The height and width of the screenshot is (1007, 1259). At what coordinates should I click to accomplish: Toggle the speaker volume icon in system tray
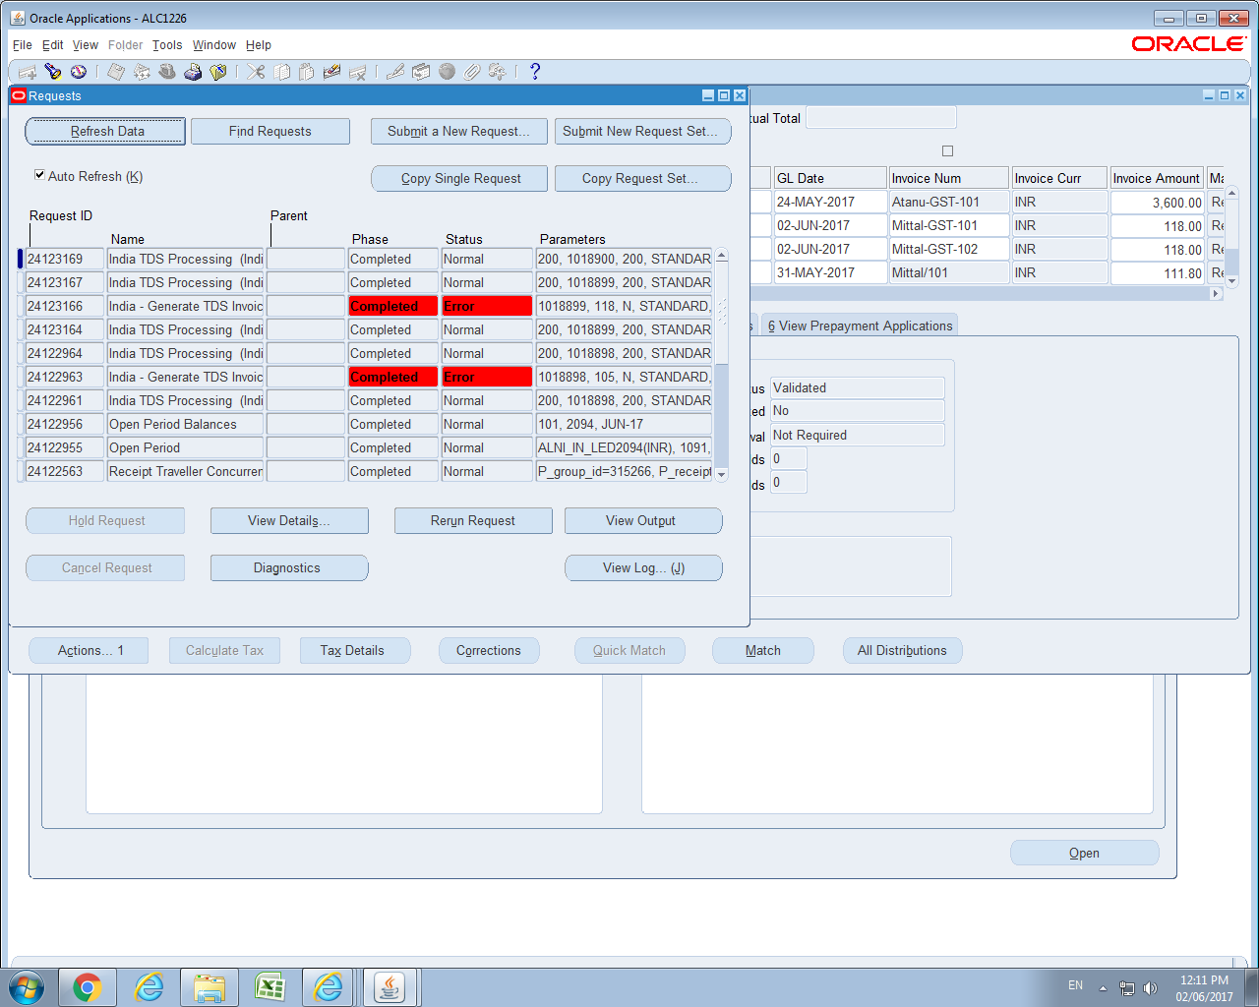coord(1151,986)
